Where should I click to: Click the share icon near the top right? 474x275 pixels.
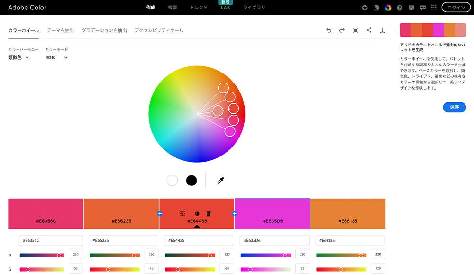coord(369,30)
